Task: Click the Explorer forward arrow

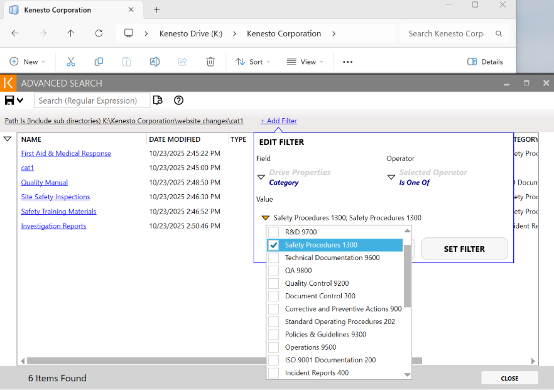Action: click(x=43, y=33)
